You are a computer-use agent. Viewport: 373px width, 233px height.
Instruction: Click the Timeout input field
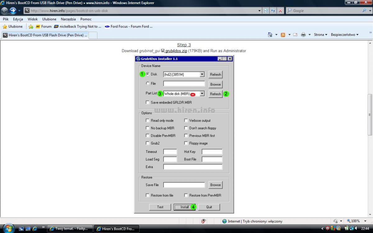click(x=170, y=152)
